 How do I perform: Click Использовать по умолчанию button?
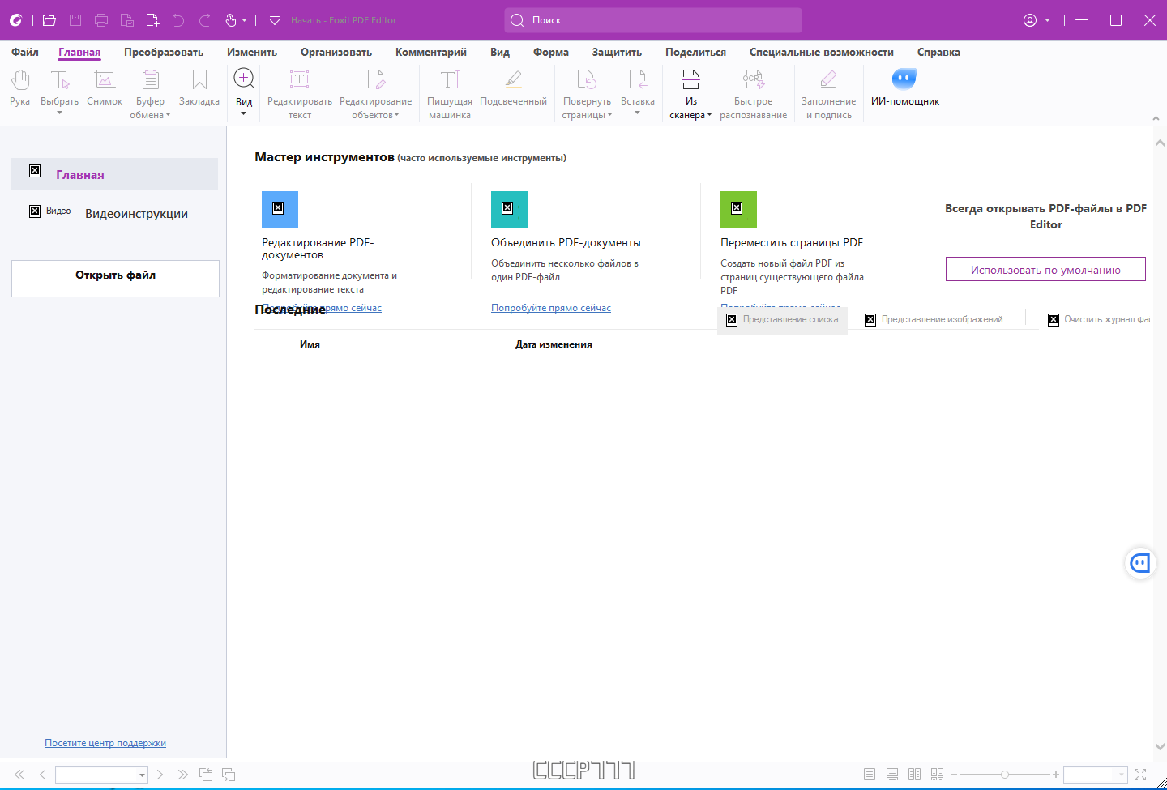tap(1045, 269)
